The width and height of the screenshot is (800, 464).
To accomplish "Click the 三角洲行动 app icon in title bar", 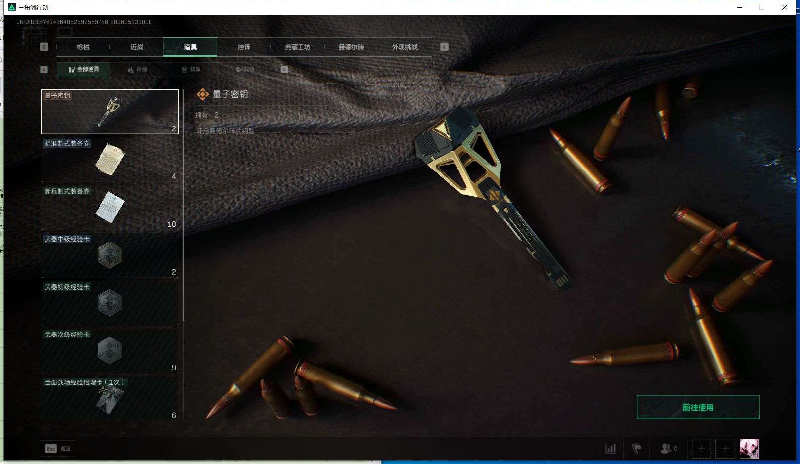I will (x=12, y=7).
